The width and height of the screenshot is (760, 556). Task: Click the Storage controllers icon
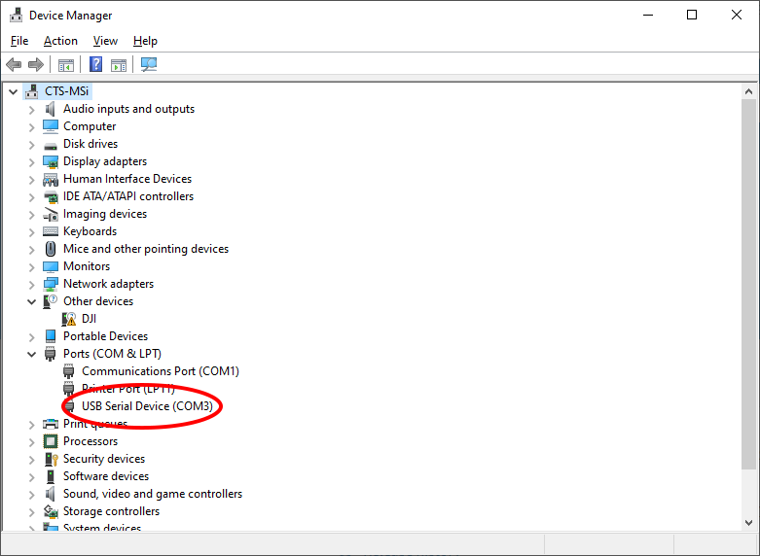point(51,511)
